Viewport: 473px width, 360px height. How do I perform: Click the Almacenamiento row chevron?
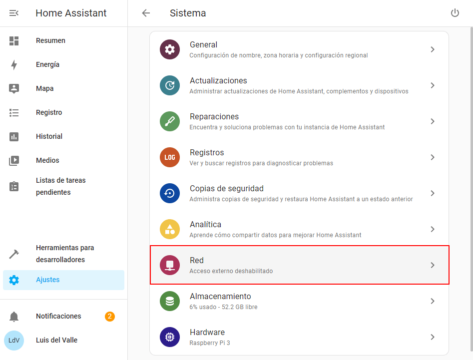point(433,301)
